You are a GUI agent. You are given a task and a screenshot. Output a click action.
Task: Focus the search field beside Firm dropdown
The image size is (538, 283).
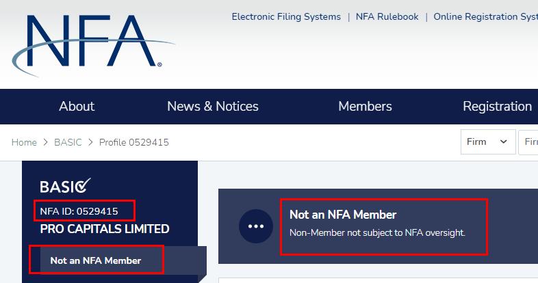coord(528,141)
